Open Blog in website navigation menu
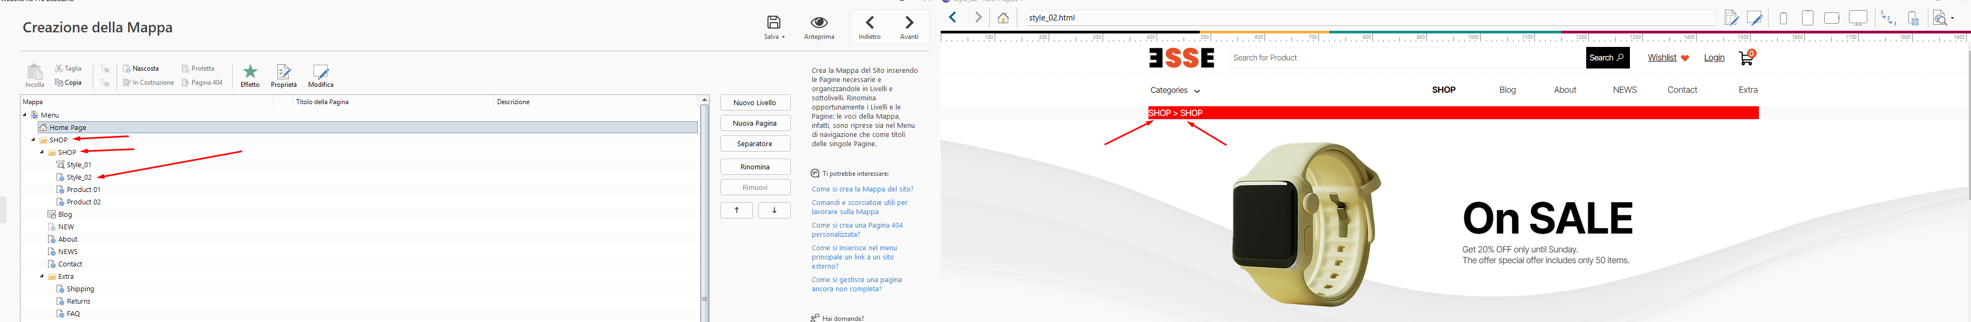 (x=1507, y=90)
